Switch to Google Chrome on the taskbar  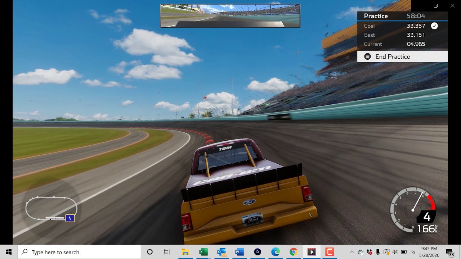pos(294,252)
